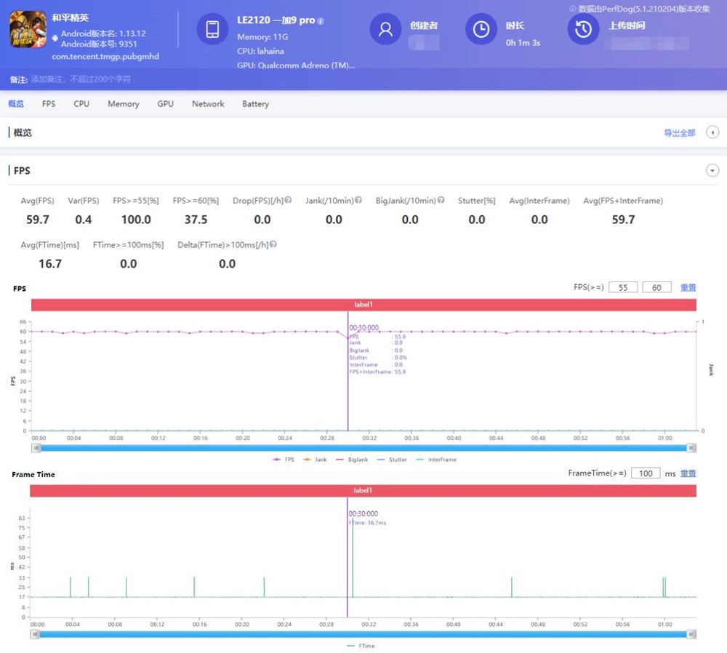Image resolution: width=727 pixels, height=653 pixels.
Task: Toggle InterFrame series in chart legend
Action: pos(436,460)
